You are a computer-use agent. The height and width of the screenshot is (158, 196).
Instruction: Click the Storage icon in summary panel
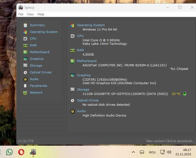click(x=73, y=90)
